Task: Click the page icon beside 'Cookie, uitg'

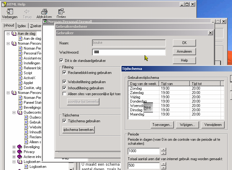Action: coord(20,88)
